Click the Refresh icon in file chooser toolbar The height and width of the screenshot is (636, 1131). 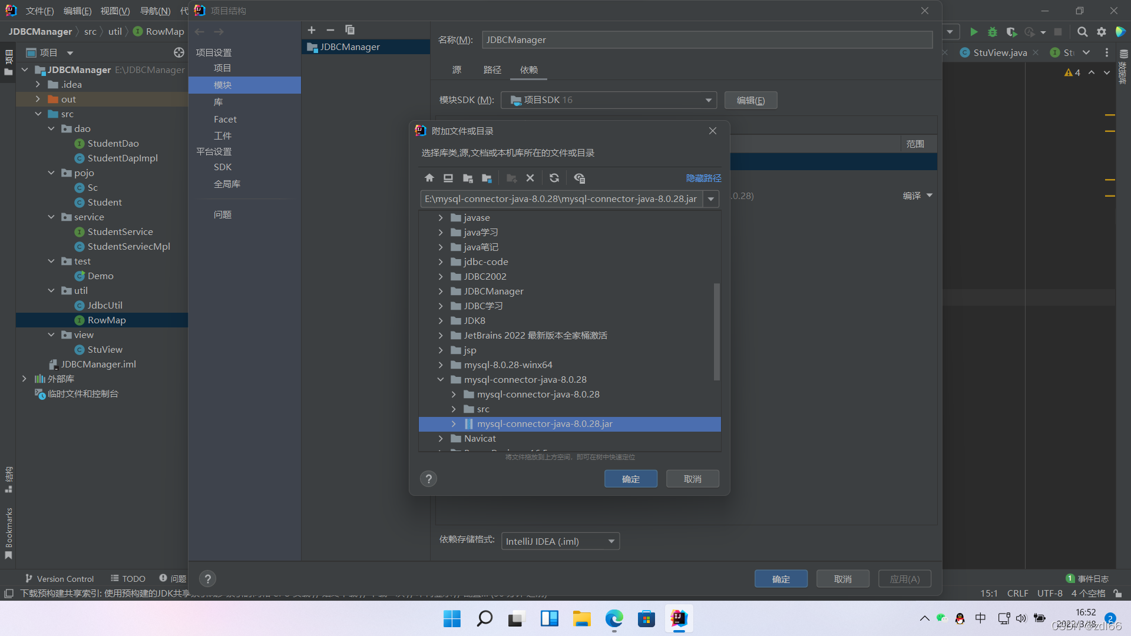(x=554, y=178)
